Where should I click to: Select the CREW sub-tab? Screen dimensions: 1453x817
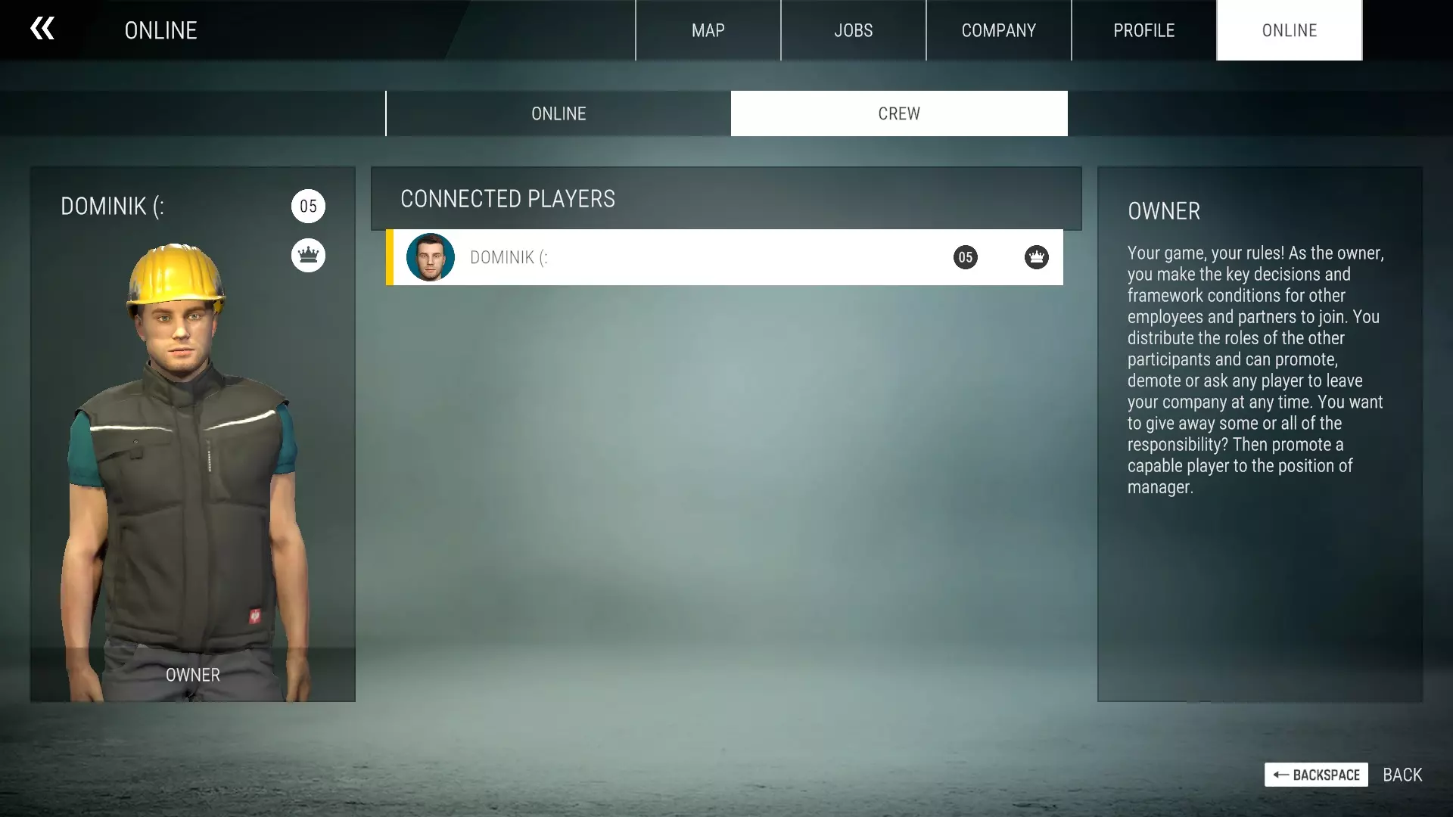(899, 113)
